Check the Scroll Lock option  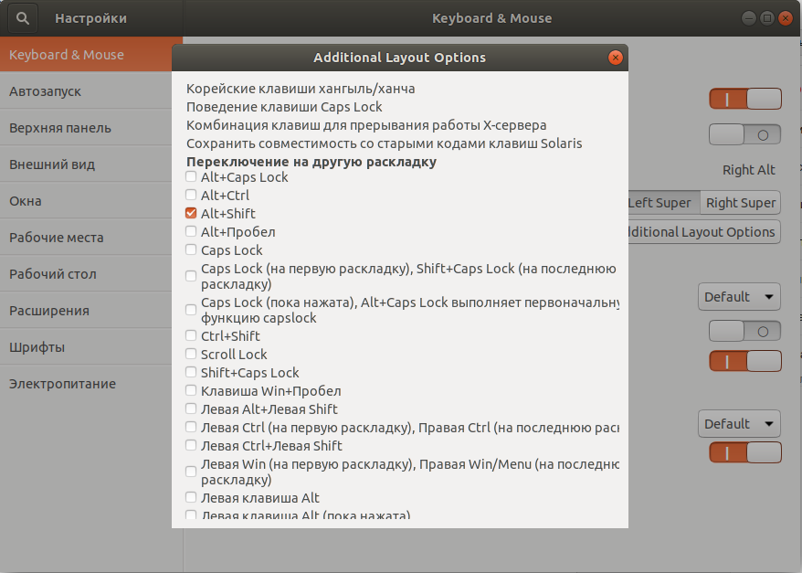[191, 354]
